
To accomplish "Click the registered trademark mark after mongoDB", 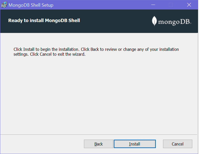I will [x=191, y=24].
